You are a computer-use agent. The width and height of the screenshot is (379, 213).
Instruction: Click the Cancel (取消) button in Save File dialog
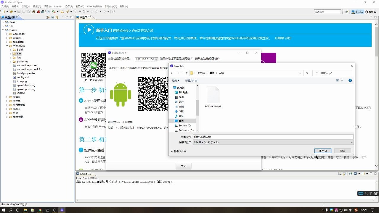coord(343,151)
